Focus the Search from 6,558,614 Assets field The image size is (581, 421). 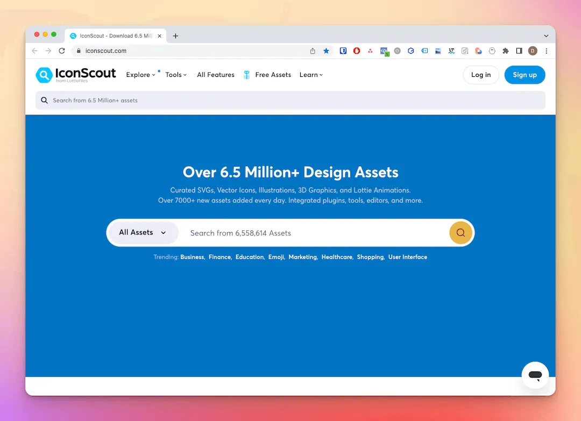[x=315, y=233]
